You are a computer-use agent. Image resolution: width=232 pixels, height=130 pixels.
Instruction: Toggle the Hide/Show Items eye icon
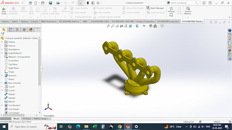coord(144,26)
